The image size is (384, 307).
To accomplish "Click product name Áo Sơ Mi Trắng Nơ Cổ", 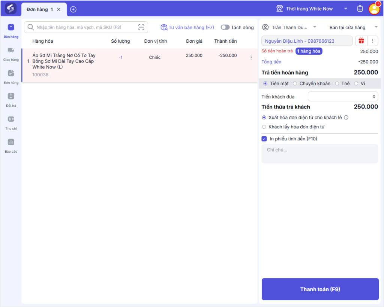I will click(64, 61).
